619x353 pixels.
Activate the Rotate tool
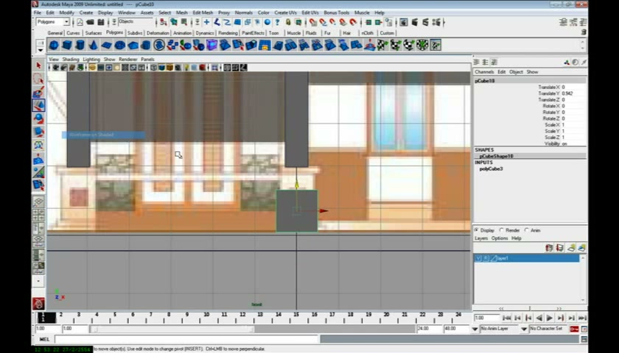click(x=38, y=118)
